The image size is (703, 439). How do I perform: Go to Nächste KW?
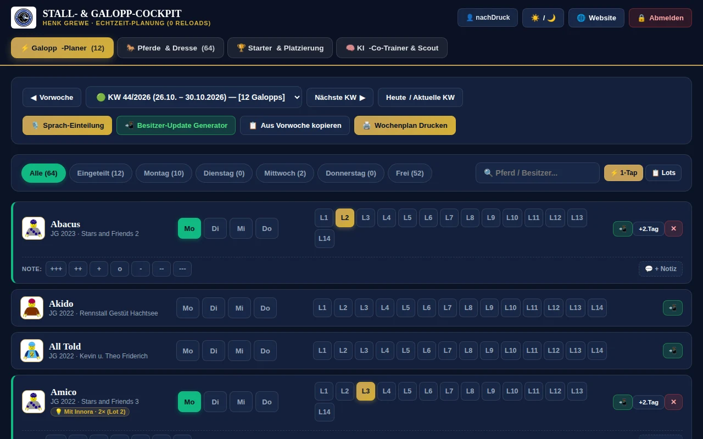(x=340, y=98)
